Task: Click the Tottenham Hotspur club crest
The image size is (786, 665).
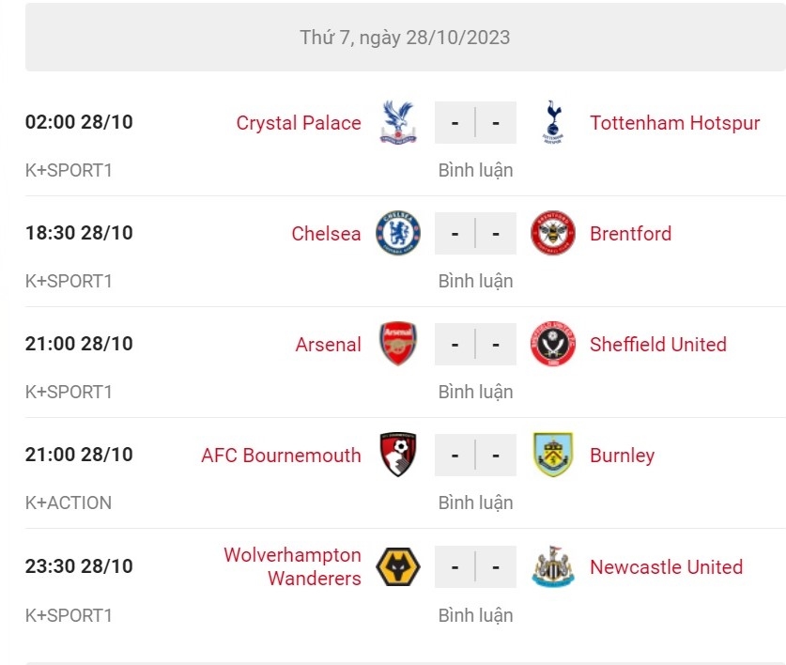Action: [551, 122]
